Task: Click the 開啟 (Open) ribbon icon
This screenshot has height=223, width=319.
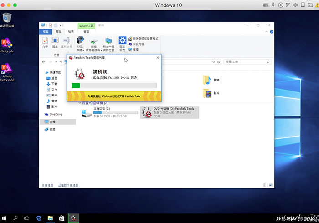Action: (x=55, y=42)
